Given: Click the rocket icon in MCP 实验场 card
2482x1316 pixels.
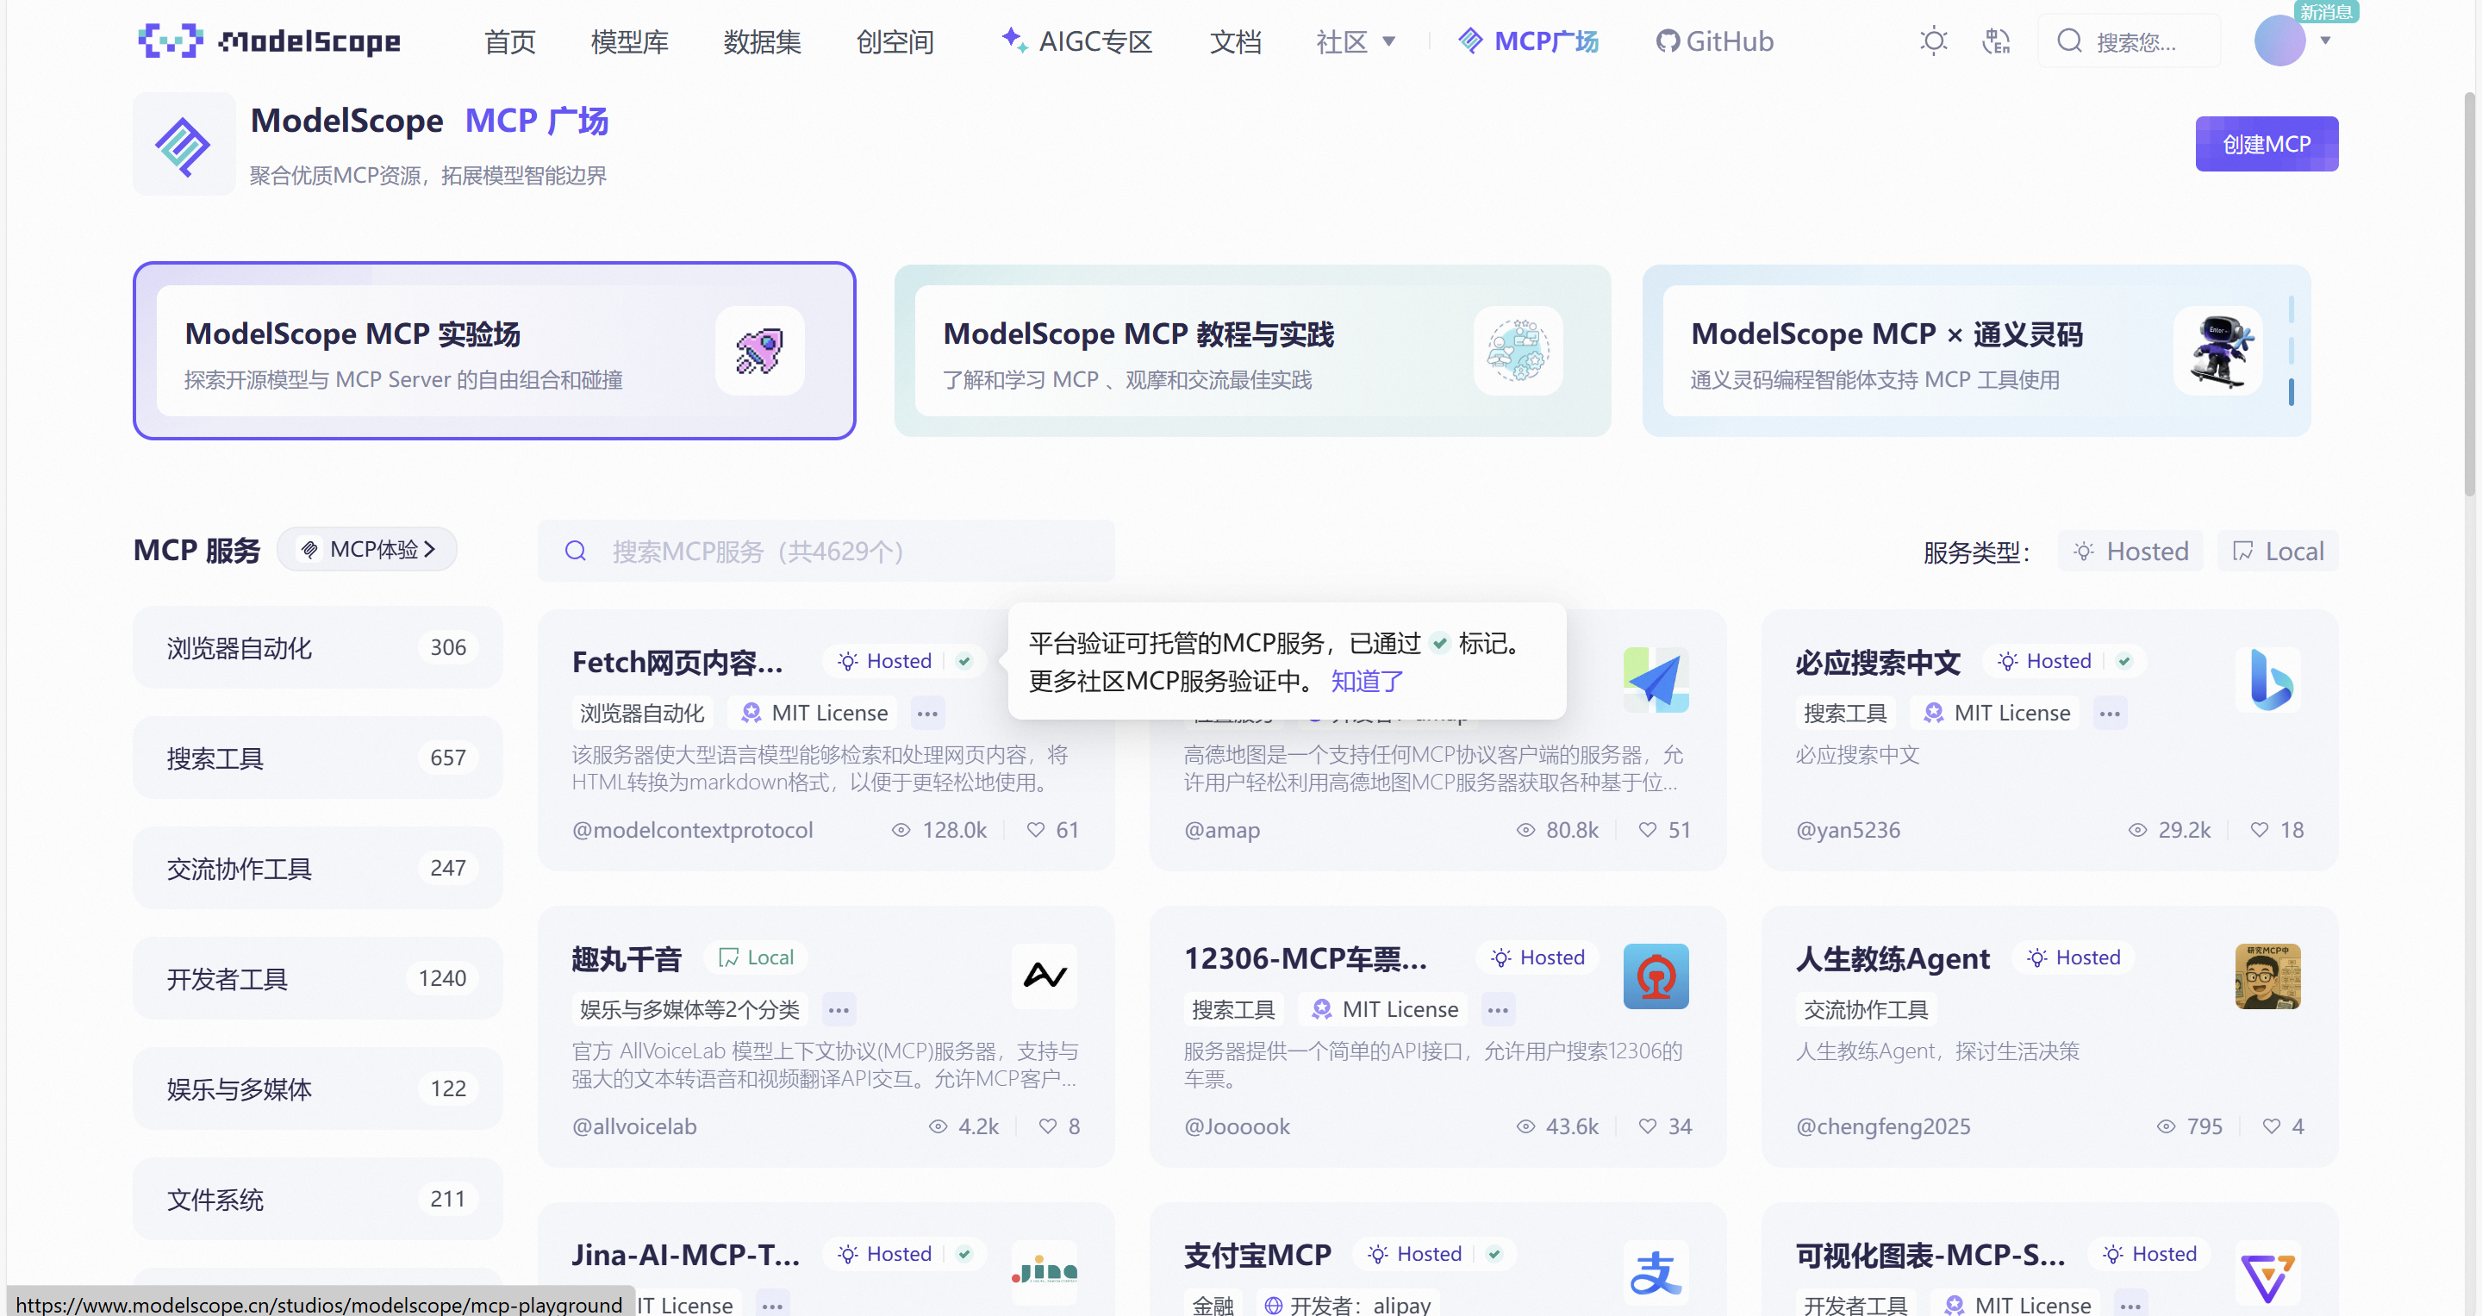Looking at the screenshot, I should coord(759,351).
